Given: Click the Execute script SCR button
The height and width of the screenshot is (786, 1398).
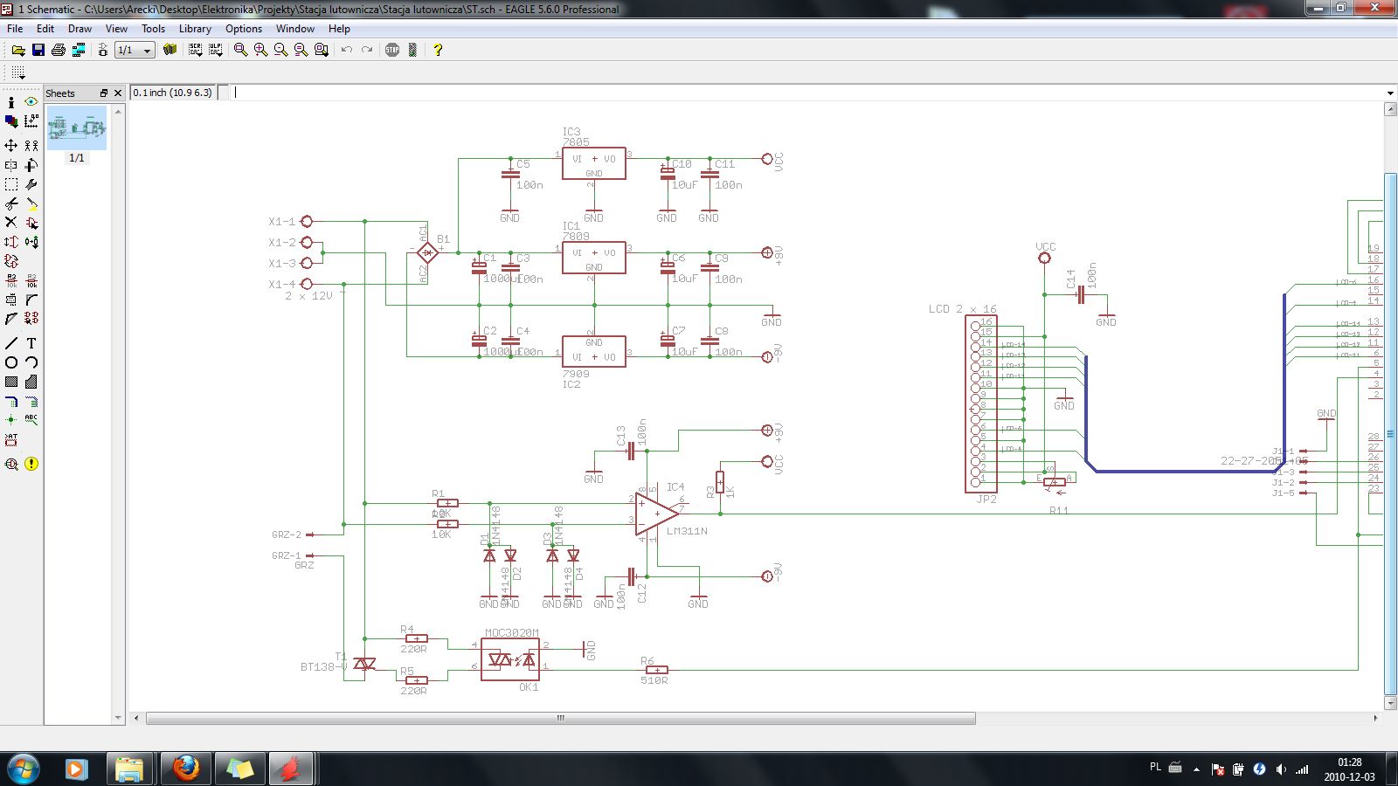Looking at the screenshot, I should click(x=195, y=50).
